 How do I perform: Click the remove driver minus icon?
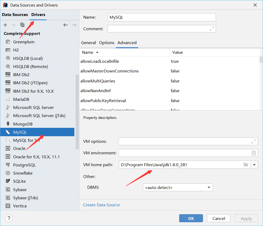pyautogui.click(x=14, y=25)
